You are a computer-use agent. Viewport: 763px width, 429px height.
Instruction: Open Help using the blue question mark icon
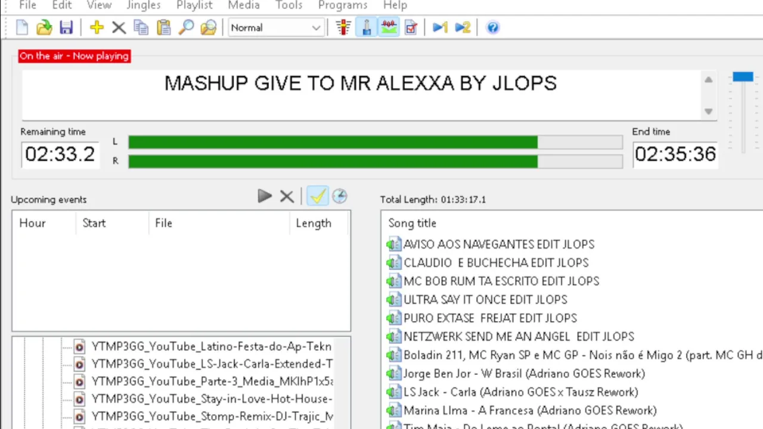[x=492, y=27]
